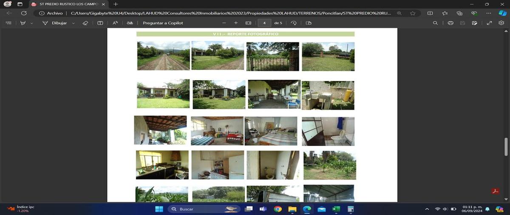Click the taskbar Buscar search box
The image size is (510, 215).
tap(204, 209)
